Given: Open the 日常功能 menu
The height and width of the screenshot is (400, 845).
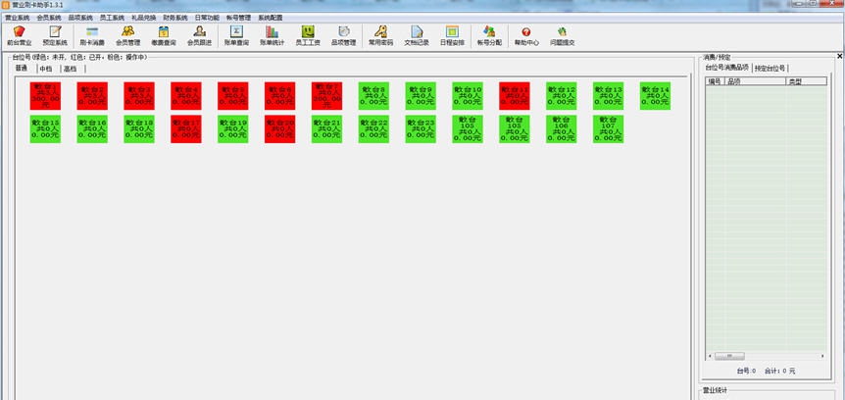Looking at the screenshot, I should click(x=207, y=18).
